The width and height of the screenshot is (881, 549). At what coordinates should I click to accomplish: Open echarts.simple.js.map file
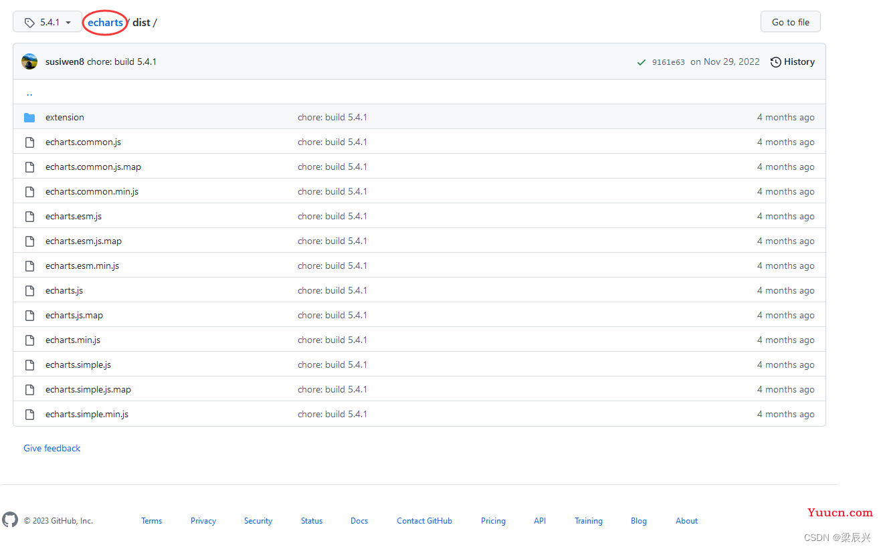pyautogui.click(x=88, y=390)
